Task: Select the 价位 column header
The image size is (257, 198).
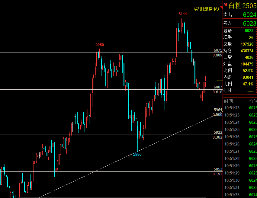Action: (252, 101)
